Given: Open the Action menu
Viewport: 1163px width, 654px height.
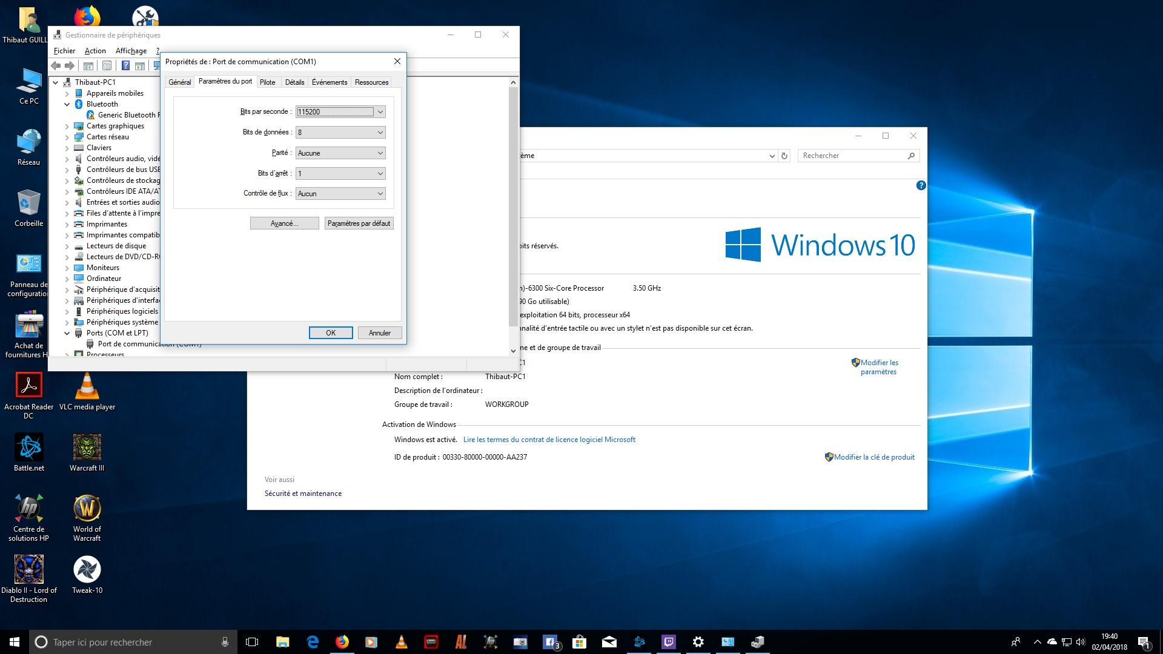Looking at the screenshot, I should click(95, 51).
